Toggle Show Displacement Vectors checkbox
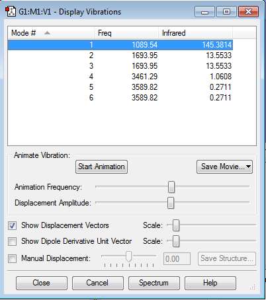Screen dimensions: 266x300 click(12, 225)
